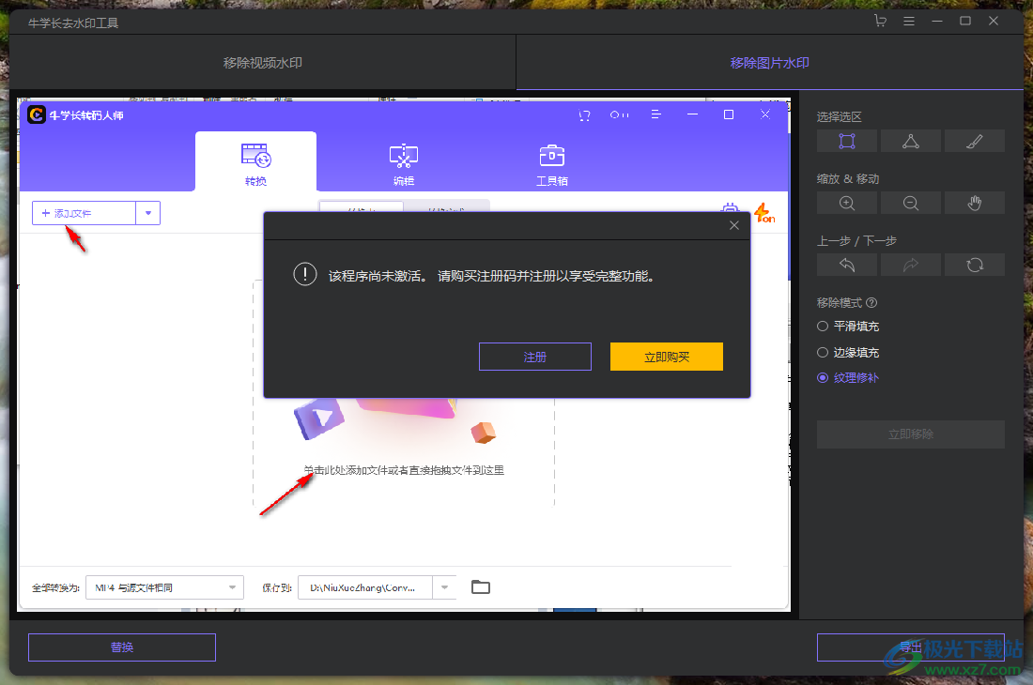This screenshot has height=685, width=1033.
Task: Click the 立即移除 button
Action: [x=911, y=434]
